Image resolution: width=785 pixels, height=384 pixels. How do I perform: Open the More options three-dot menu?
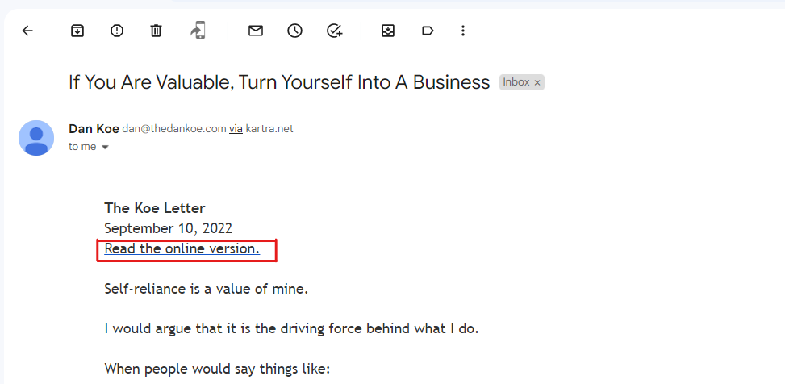pyautogui.click(x=463, y=31)
